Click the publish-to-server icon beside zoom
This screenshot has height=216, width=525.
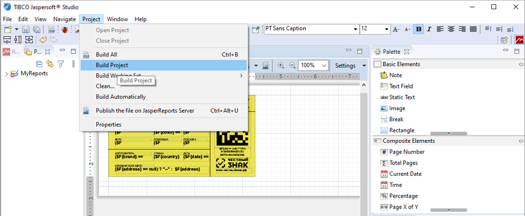(x=266, y=66)
